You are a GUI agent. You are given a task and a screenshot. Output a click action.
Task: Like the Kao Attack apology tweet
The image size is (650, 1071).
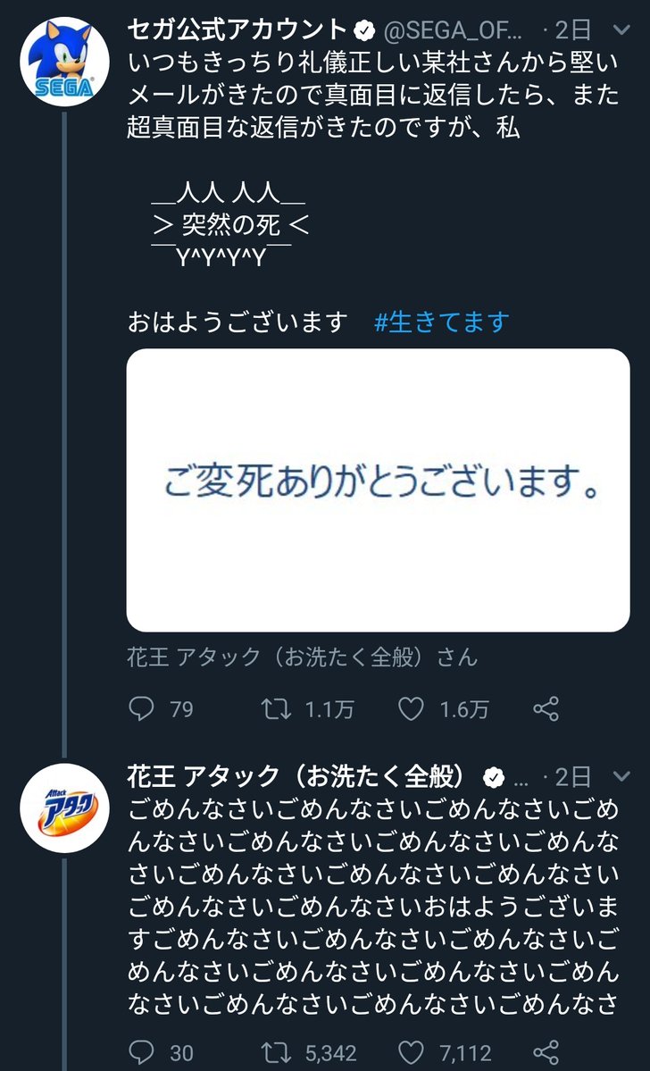pos(410,1053)
